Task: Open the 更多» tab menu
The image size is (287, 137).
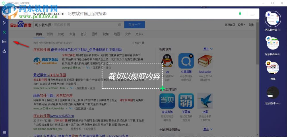Action: pyautogui.click(x=139, y=34)
